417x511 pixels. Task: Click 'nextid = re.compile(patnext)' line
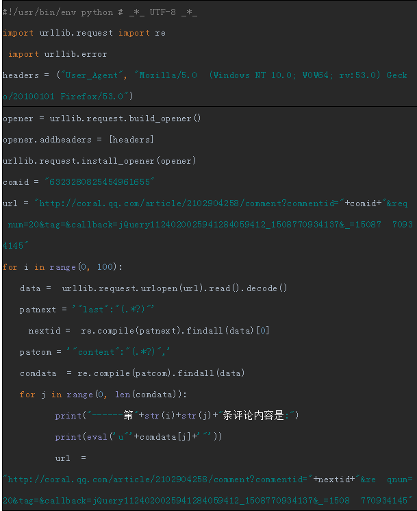point(149,330)
